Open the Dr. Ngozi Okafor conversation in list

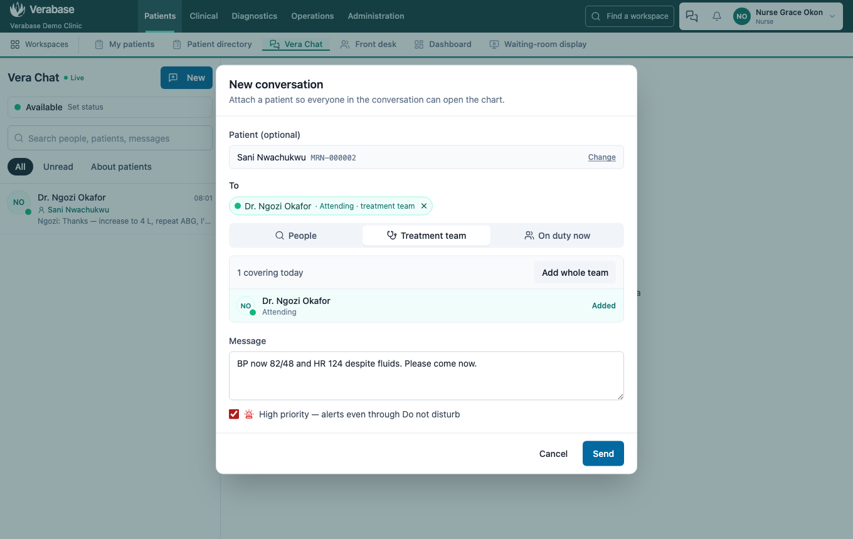(x=110, y=209)
